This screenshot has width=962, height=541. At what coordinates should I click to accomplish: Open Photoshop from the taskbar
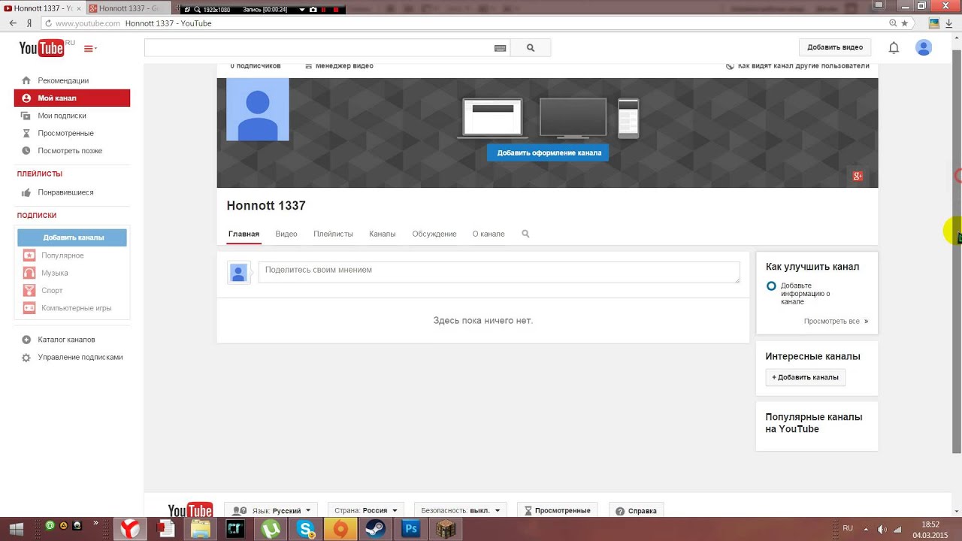411,529
